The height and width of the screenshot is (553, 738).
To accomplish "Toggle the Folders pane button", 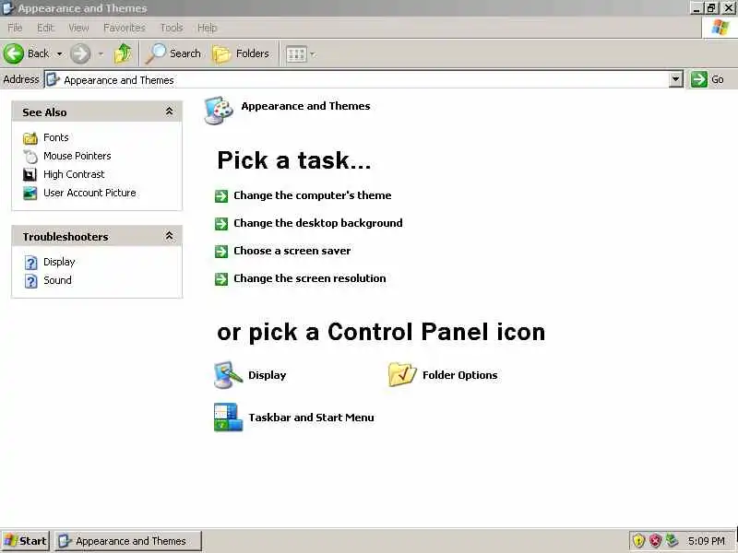I will (x=241, y=53).
